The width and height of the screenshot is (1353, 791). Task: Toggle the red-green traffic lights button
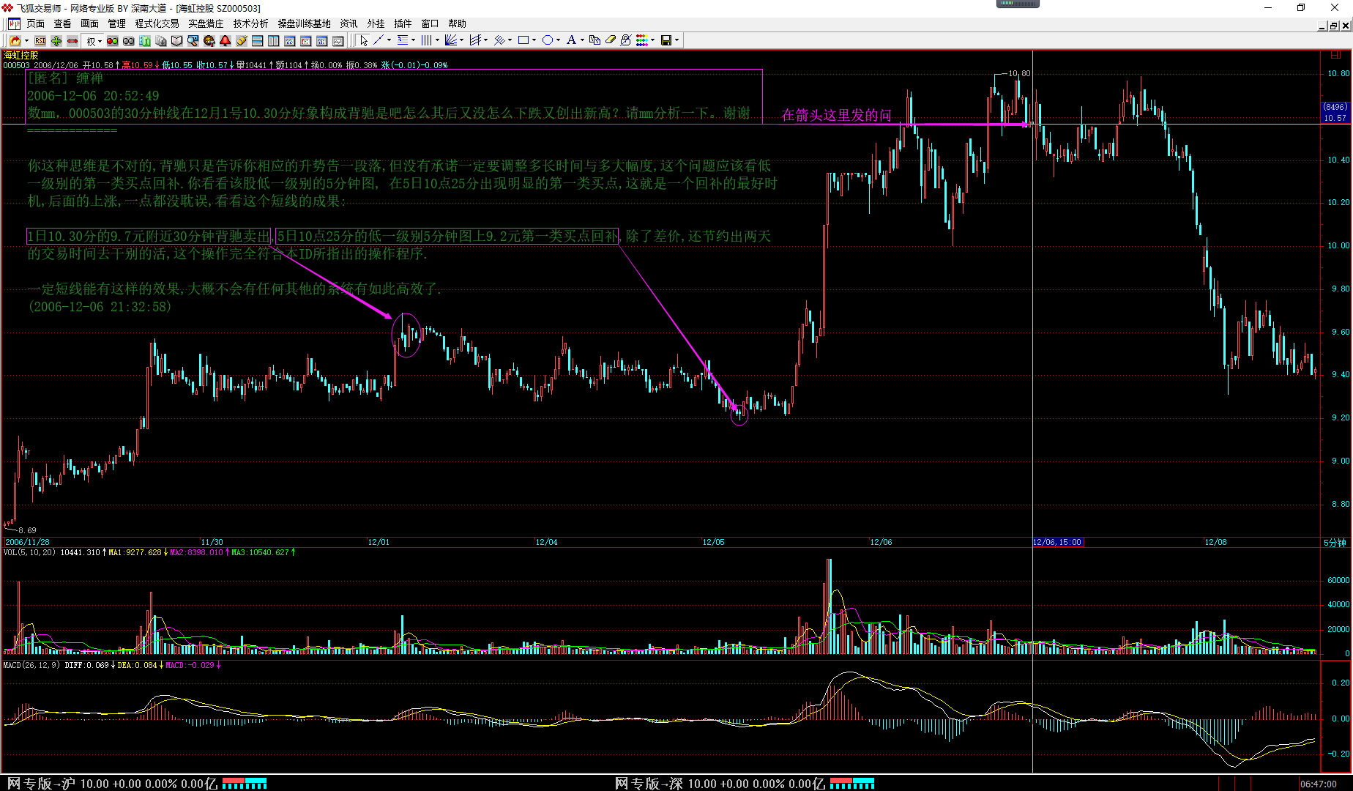pyautogui.click(x=113, y=41)
